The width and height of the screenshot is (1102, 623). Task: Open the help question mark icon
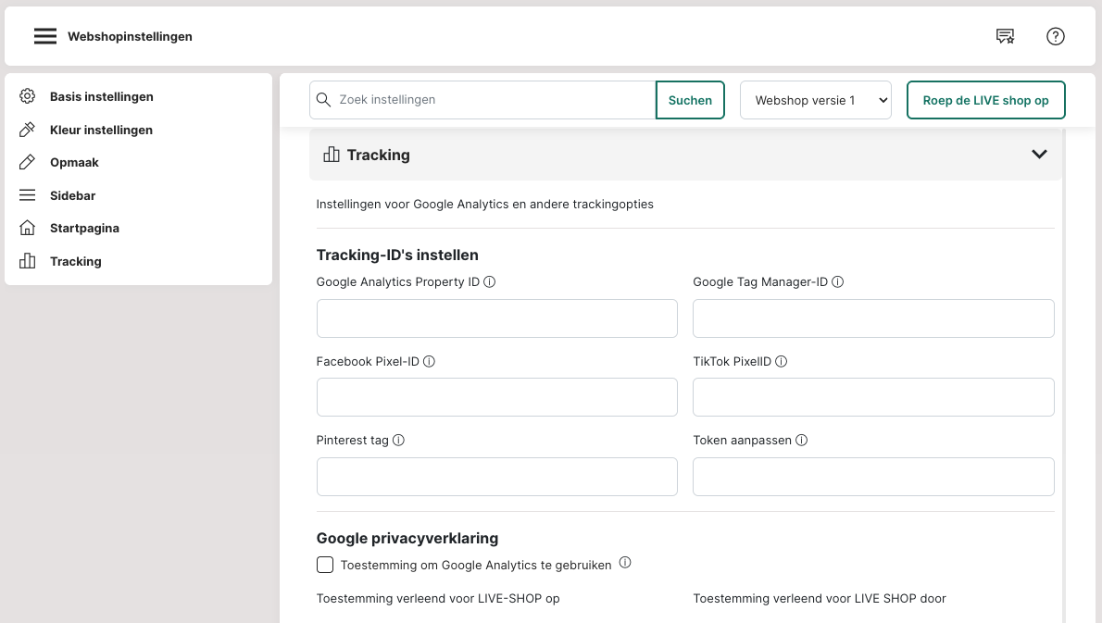pyautogui.click(x=1055, y=36)
